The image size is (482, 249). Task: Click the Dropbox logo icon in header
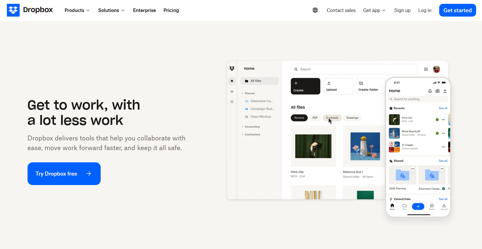(x=13, y=10)
